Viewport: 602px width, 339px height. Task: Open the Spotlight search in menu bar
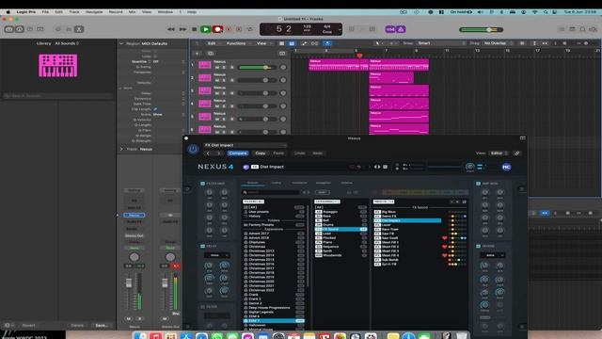(x=546, y=12)
